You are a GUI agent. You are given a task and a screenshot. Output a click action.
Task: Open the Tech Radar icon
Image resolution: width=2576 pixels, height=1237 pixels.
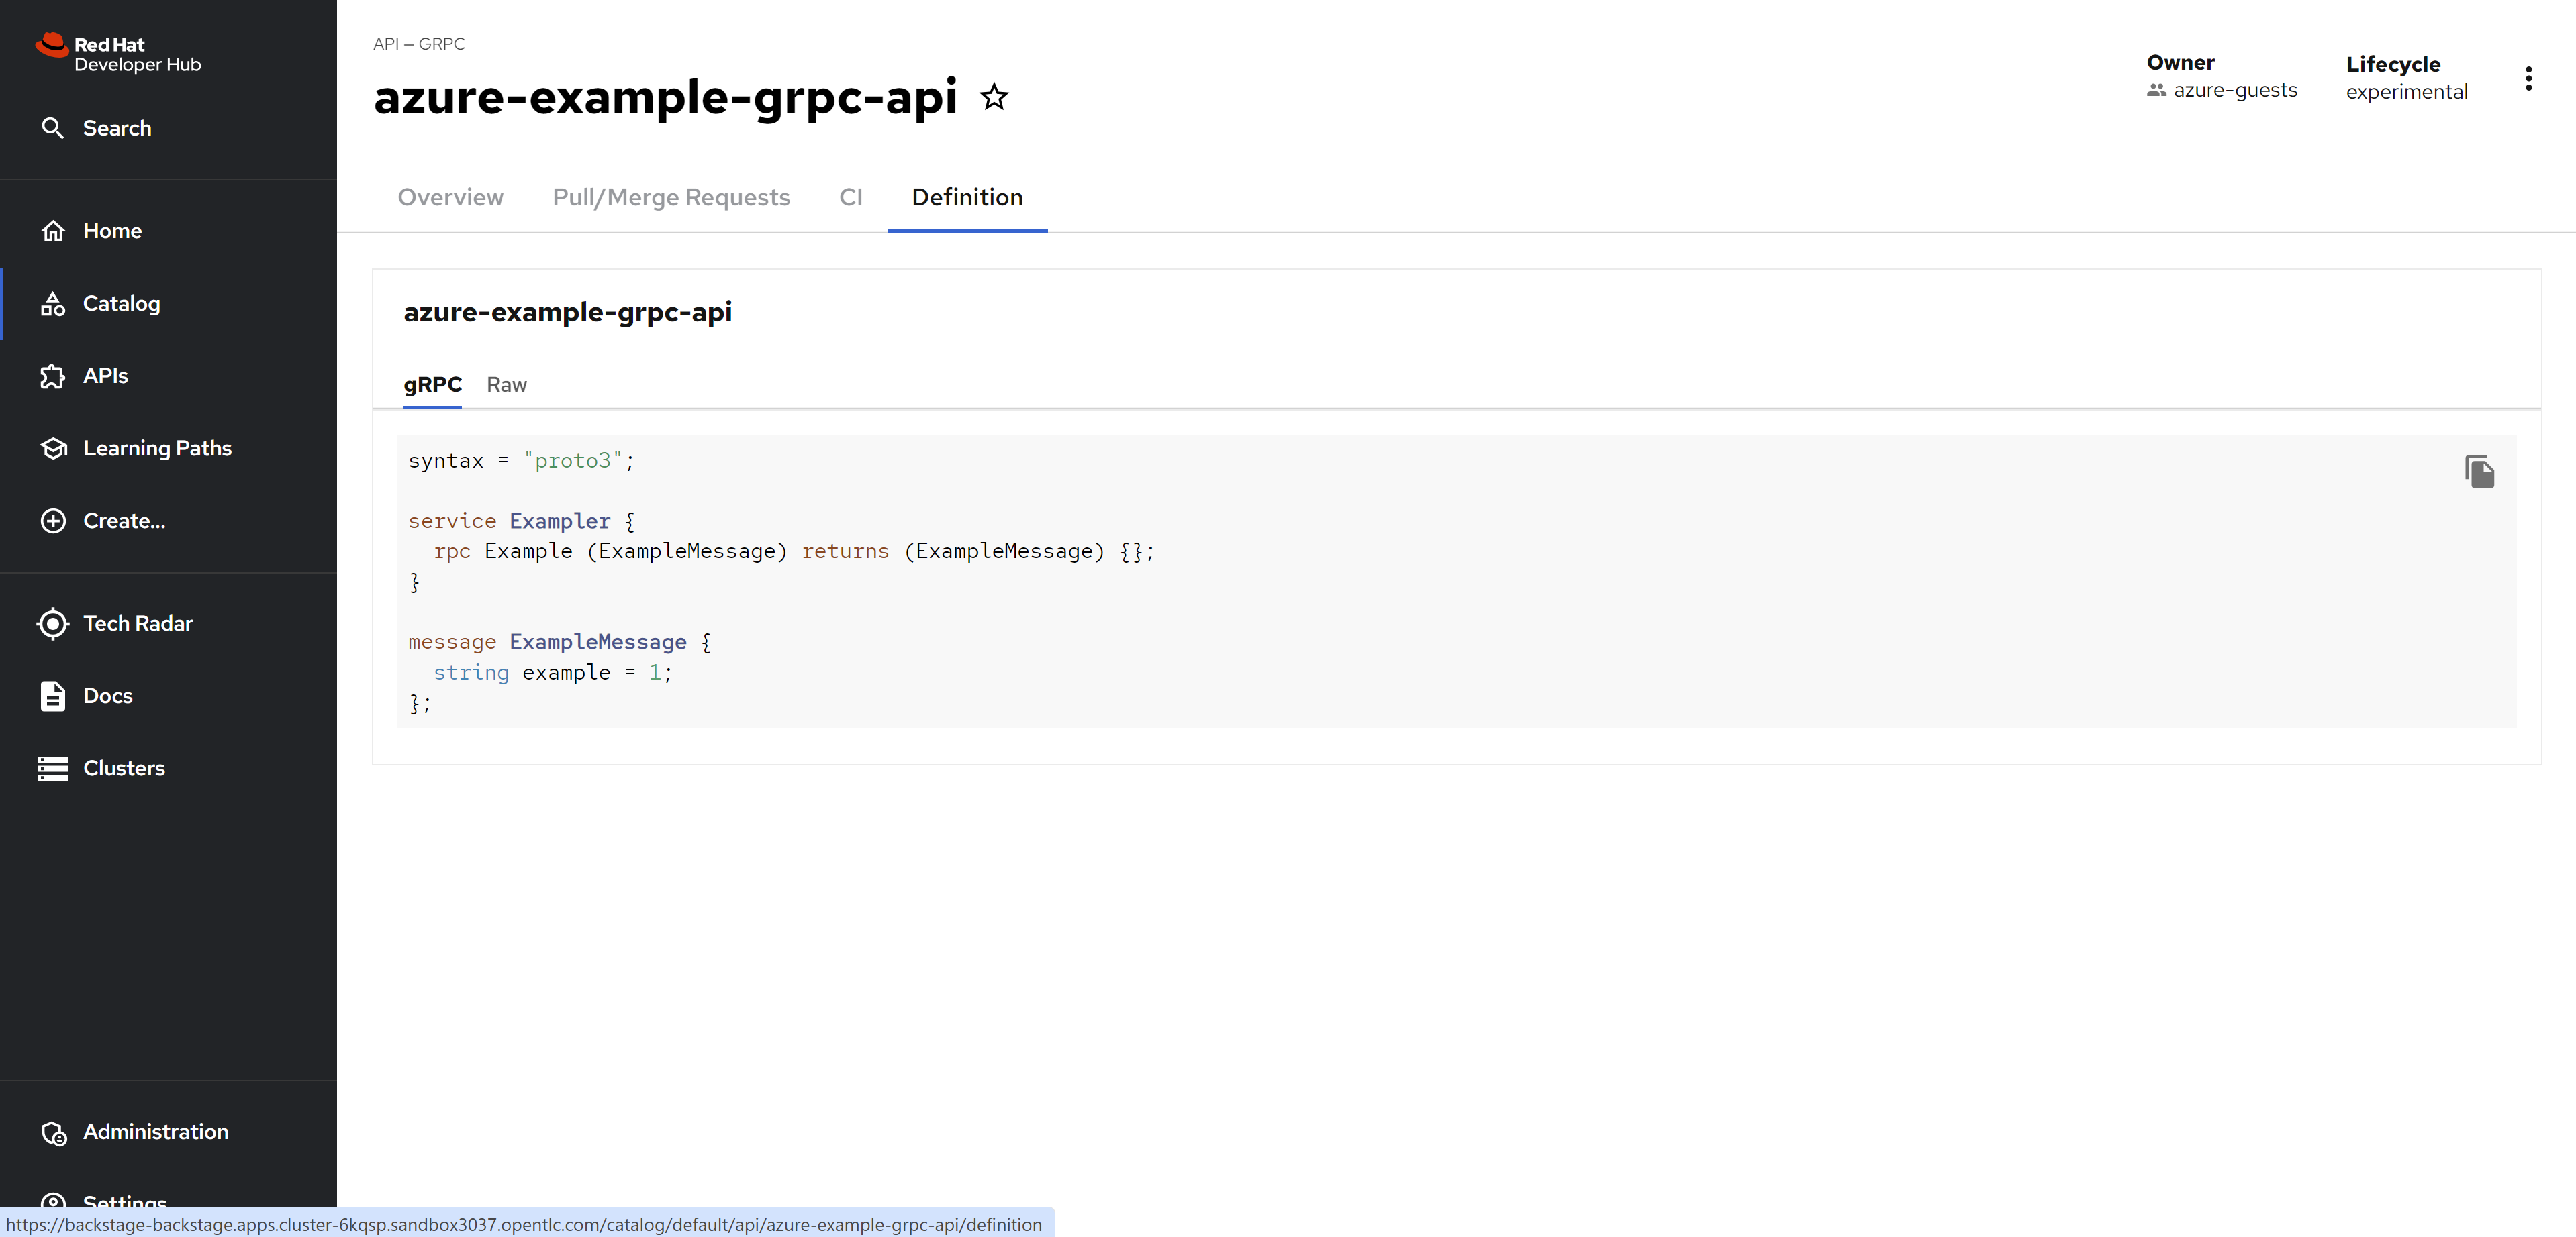coord(53,623)
